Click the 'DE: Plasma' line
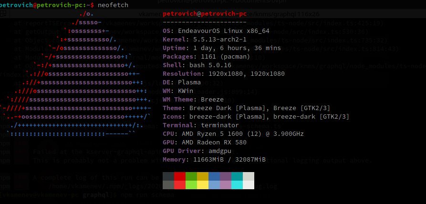The height and width of the screenshot is (204, 426). (x=182, y=82)
